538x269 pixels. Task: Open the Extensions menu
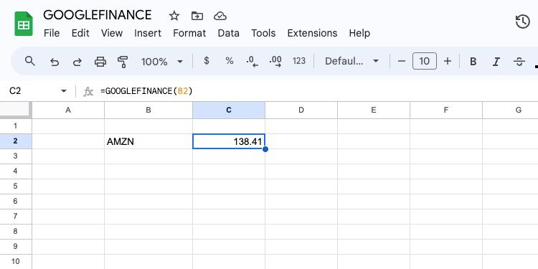click(312, 33)
